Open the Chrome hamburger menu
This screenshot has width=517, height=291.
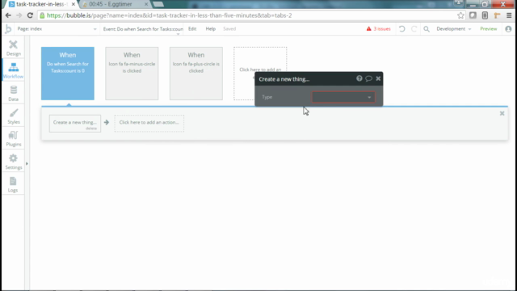click(509, 15)
